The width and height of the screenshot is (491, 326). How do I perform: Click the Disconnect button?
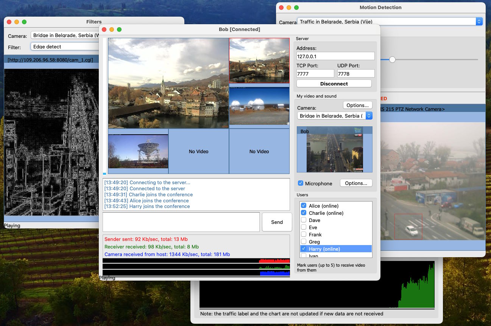coord(334,84)
